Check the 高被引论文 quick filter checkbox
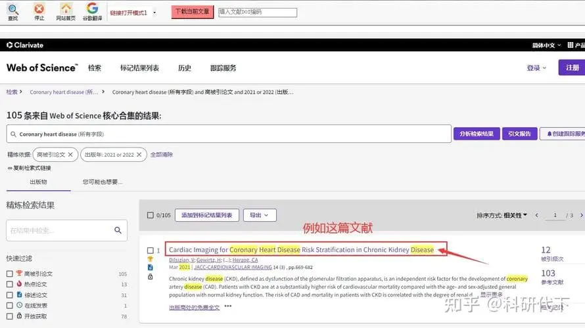585x328 pixels. point(10,274)
